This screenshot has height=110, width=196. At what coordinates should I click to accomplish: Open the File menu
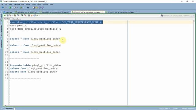tap(2, 4)
